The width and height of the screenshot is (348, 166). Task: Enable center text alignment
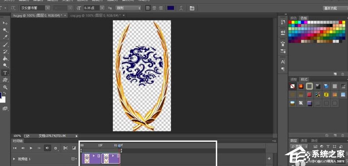(x=154, y=8)
